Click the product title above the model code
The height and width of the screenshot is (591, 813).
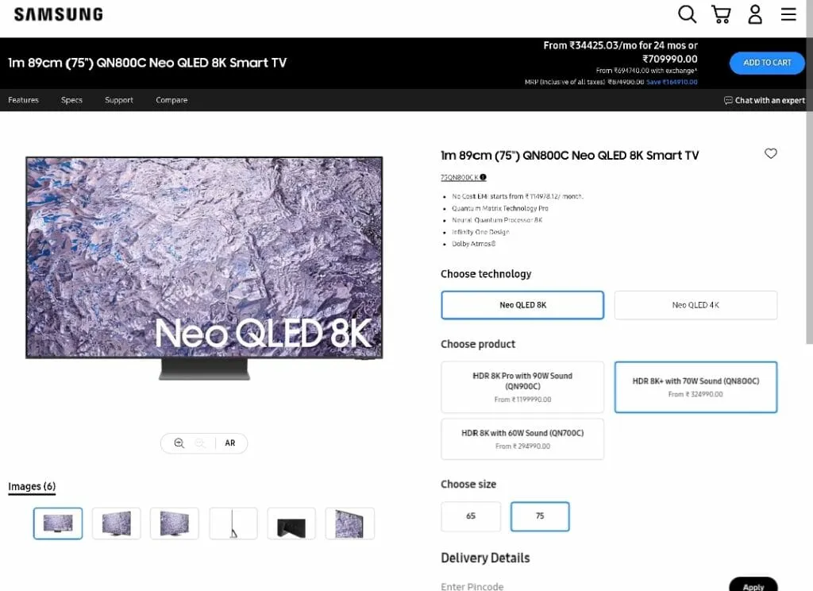[x=570, y=155]
